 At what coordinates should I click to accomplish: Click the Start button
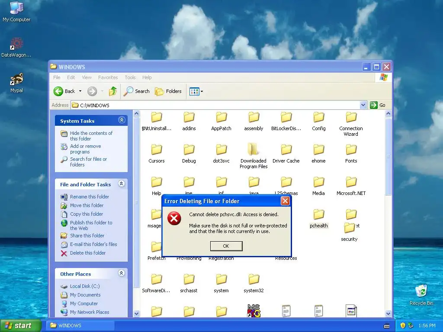pyautogui.click(x=21, y=326)
